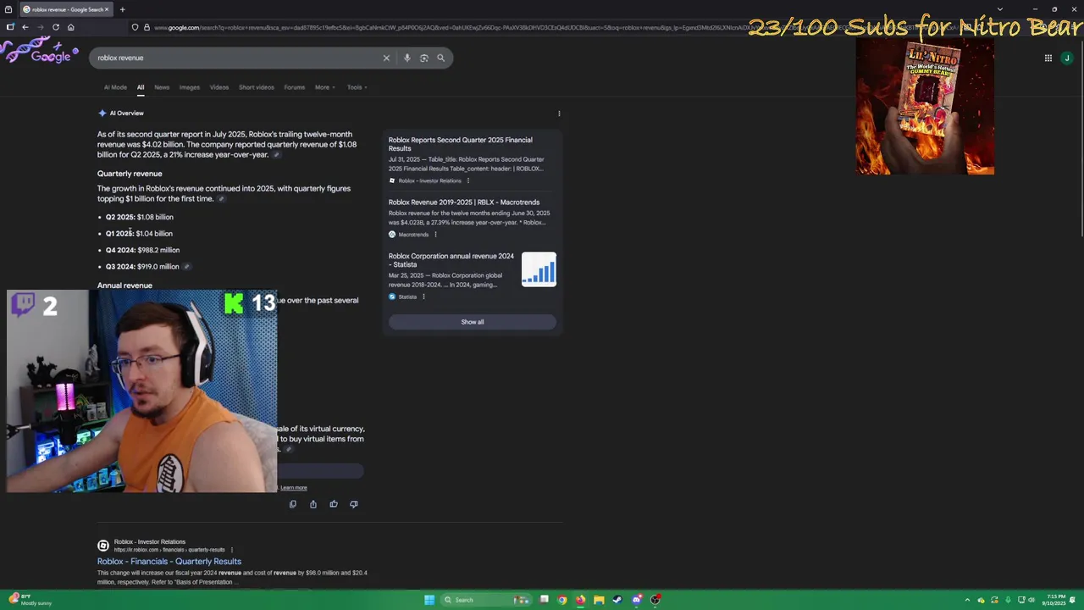This screenshot has width=1084, height=610.
Task: Click the 'Learn more' link under AI Overview
Action: coord(294,488)
